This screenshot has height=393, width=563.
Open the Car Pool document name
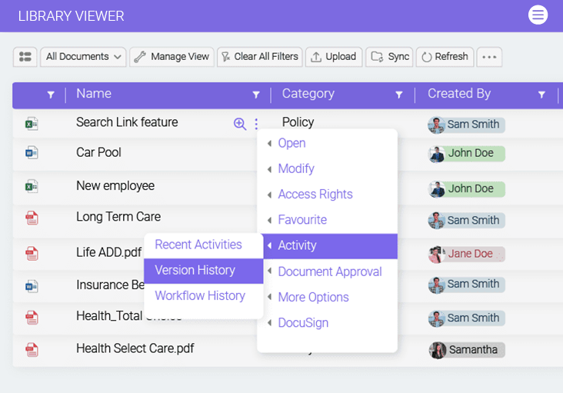pyautogui.click(x=98, y=152)
